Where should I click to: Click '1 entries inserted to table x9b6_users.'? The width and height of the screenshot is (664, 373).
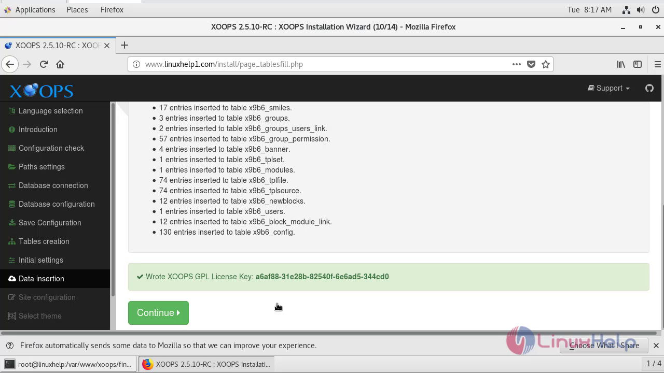coord(222,211)
